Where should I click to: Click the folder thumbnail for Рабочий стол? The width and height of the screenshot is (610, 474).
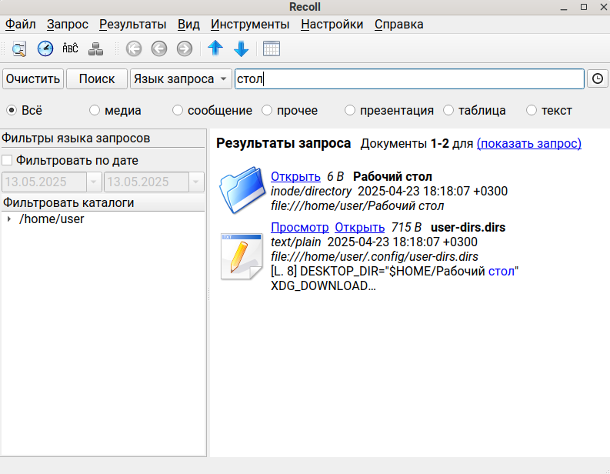tap(242, 192)
